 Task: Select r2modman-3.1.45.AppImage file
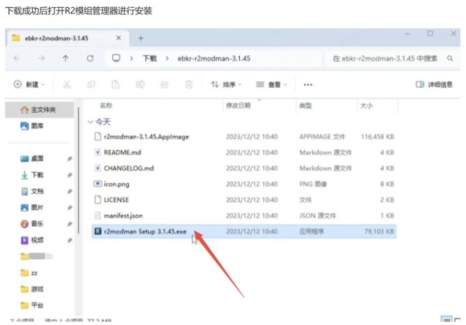pos(244,136)
